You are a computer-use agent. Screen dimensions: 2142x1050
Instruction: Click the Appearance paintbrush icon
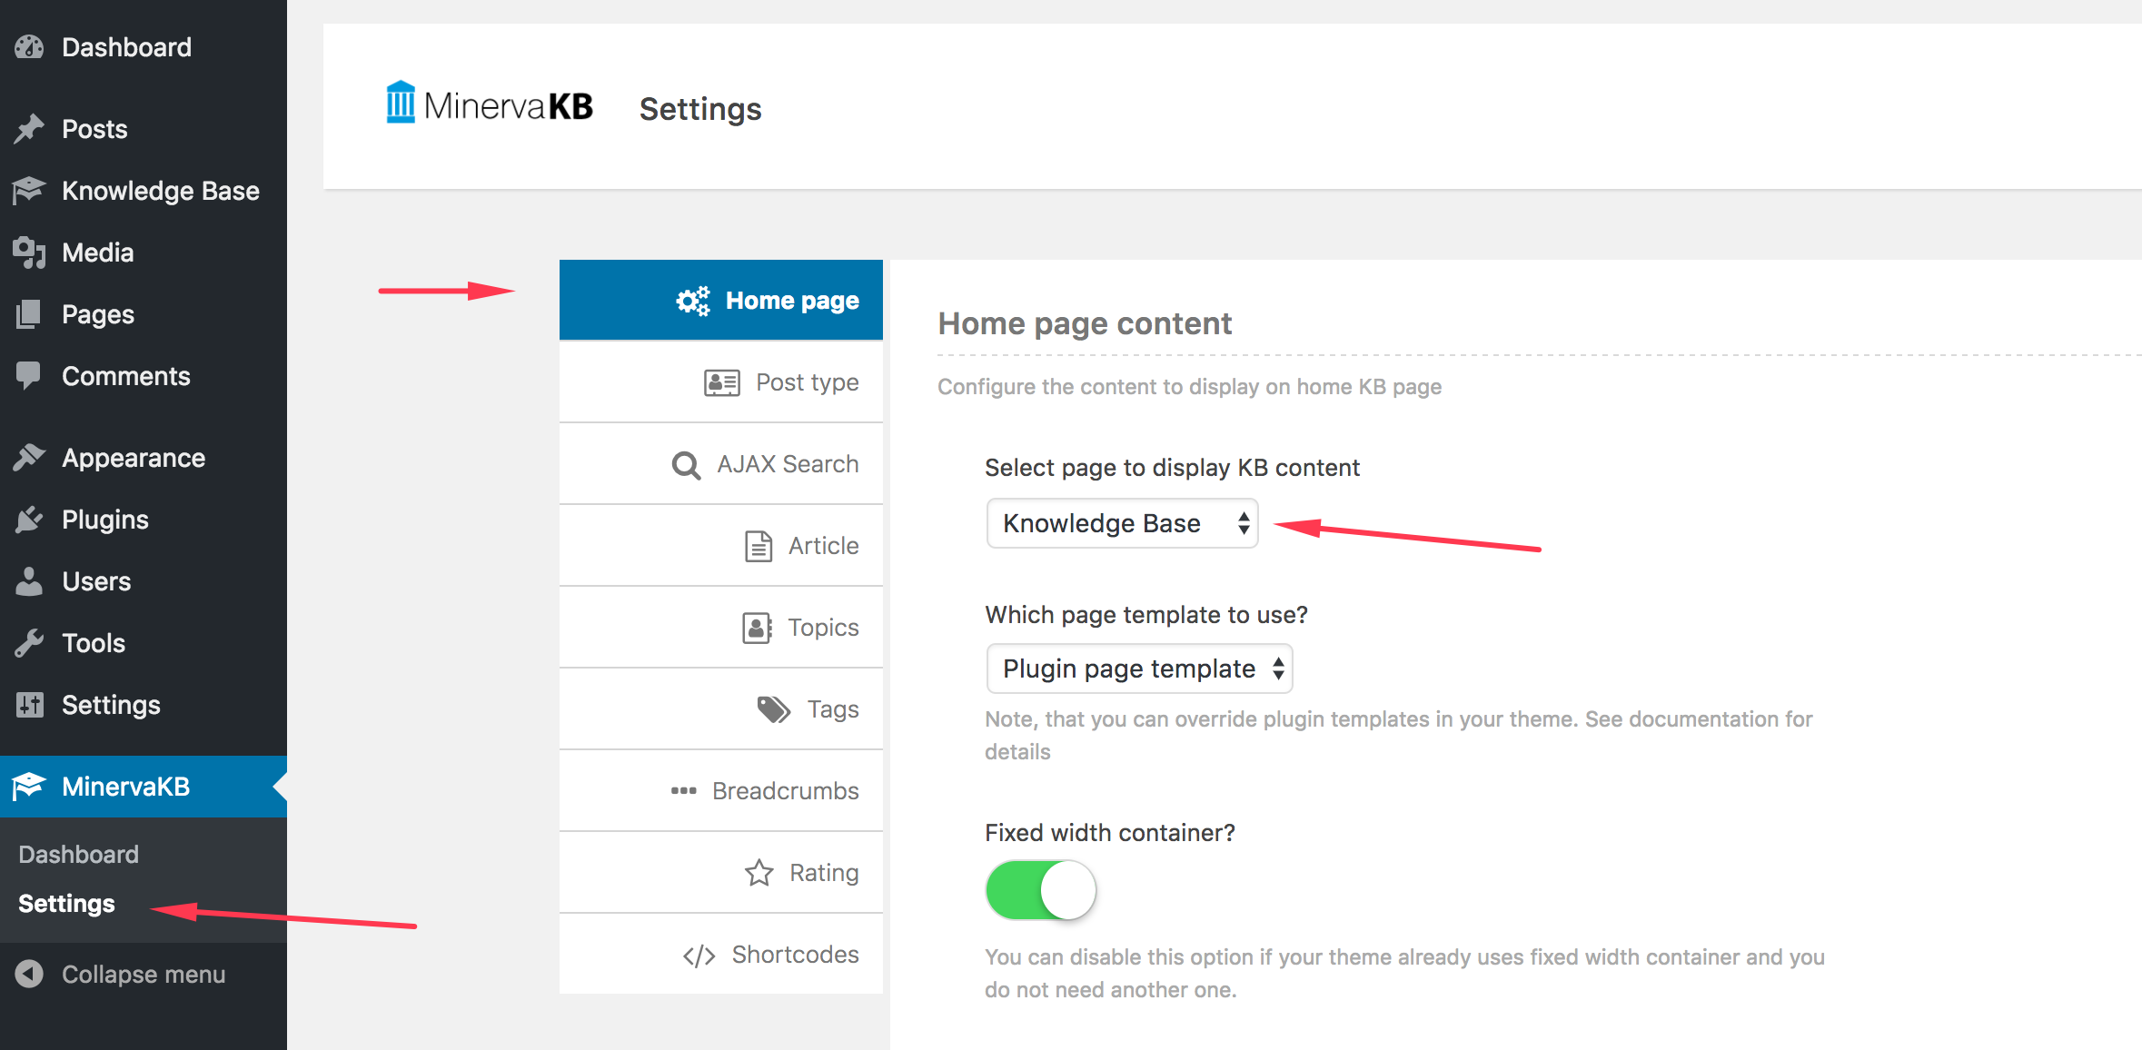pyautogui.click(x=29, y=458)
